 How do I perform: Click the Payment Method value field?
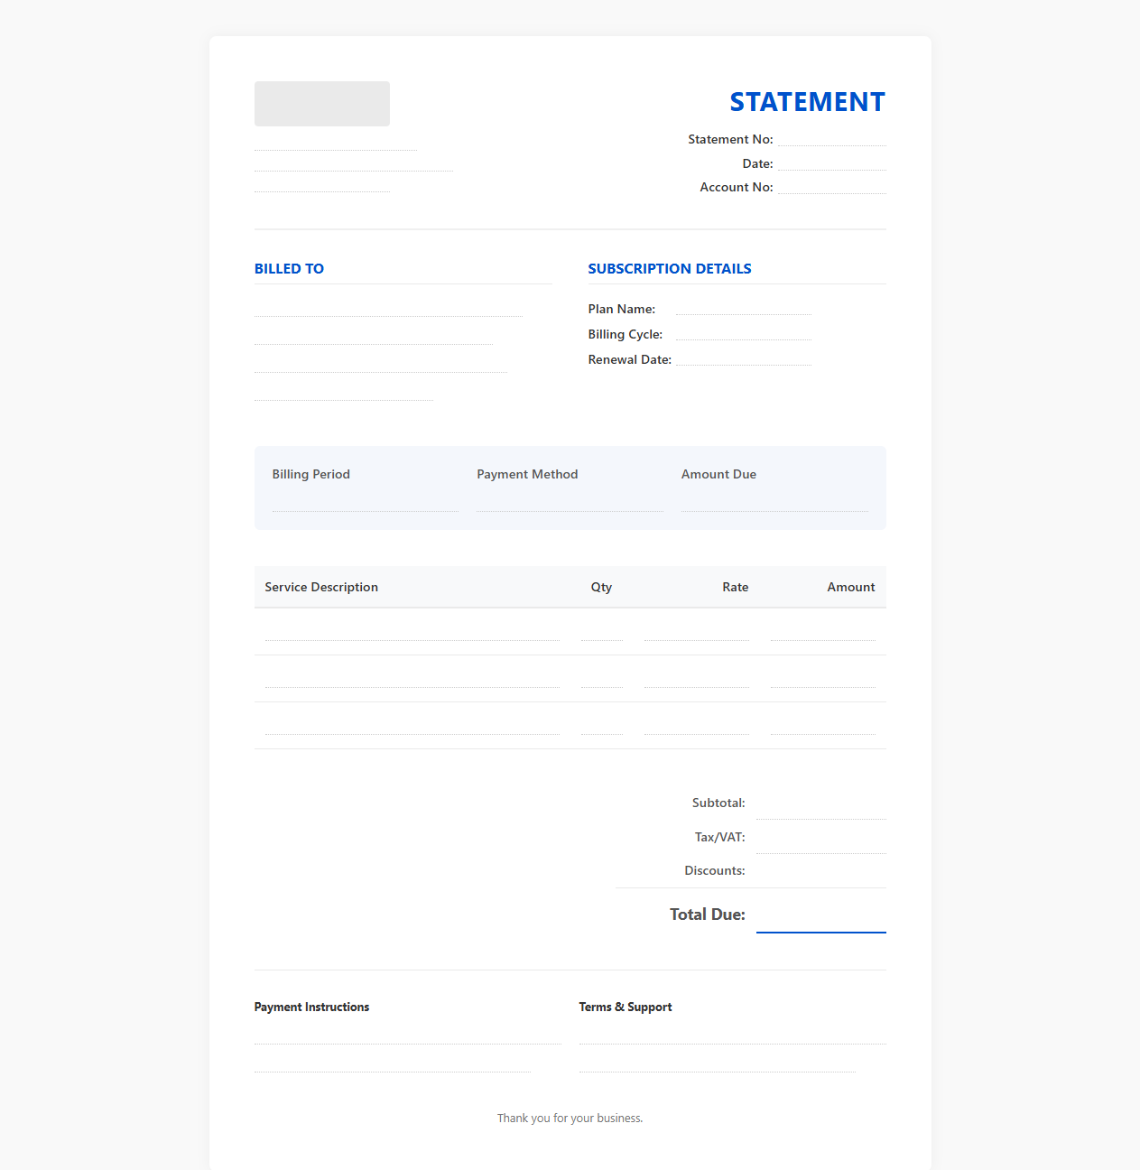click(570, 501)
